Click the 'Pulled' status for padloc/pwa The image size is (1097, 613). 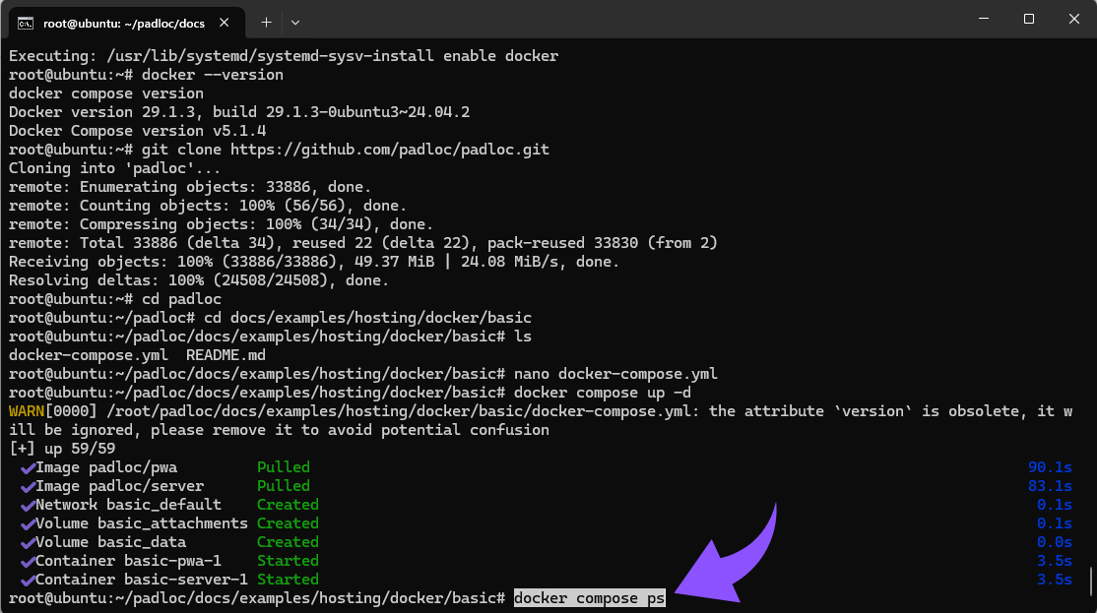[x=284, y=467]
